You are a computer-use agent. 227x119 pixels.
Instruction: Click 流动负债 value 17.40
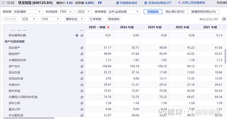click(x=163, y=72)
